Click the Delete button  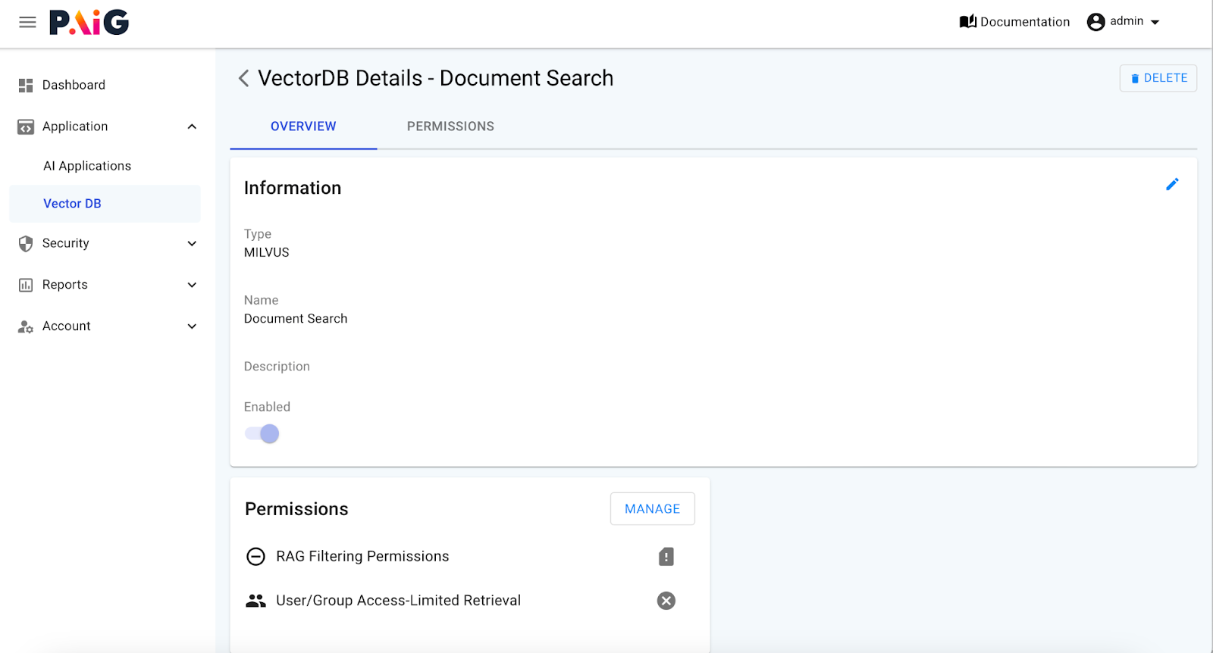coord(1158,78)
